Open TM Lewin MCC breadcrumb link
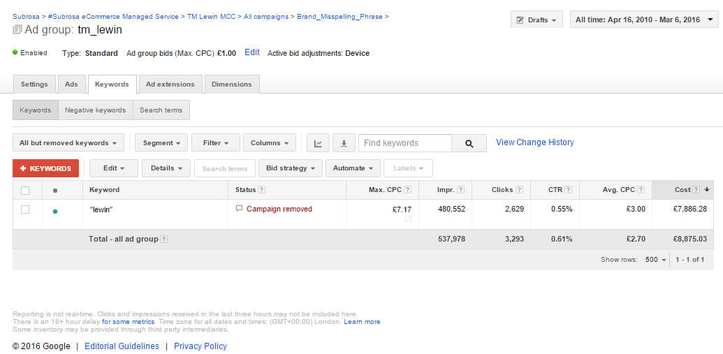The width and height of the screenshot is (723, 354). coord(211,17)
